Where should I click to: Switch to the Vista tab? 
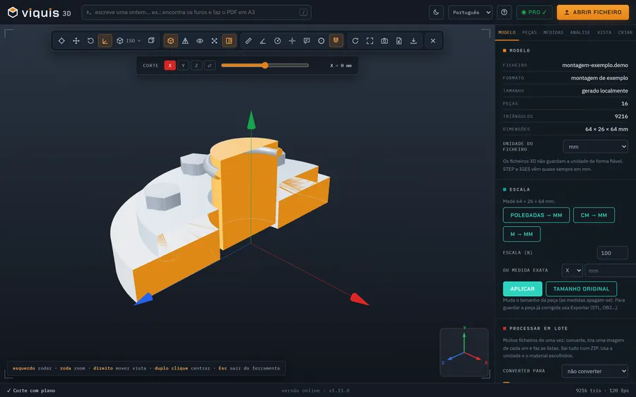tap(604, 32)
